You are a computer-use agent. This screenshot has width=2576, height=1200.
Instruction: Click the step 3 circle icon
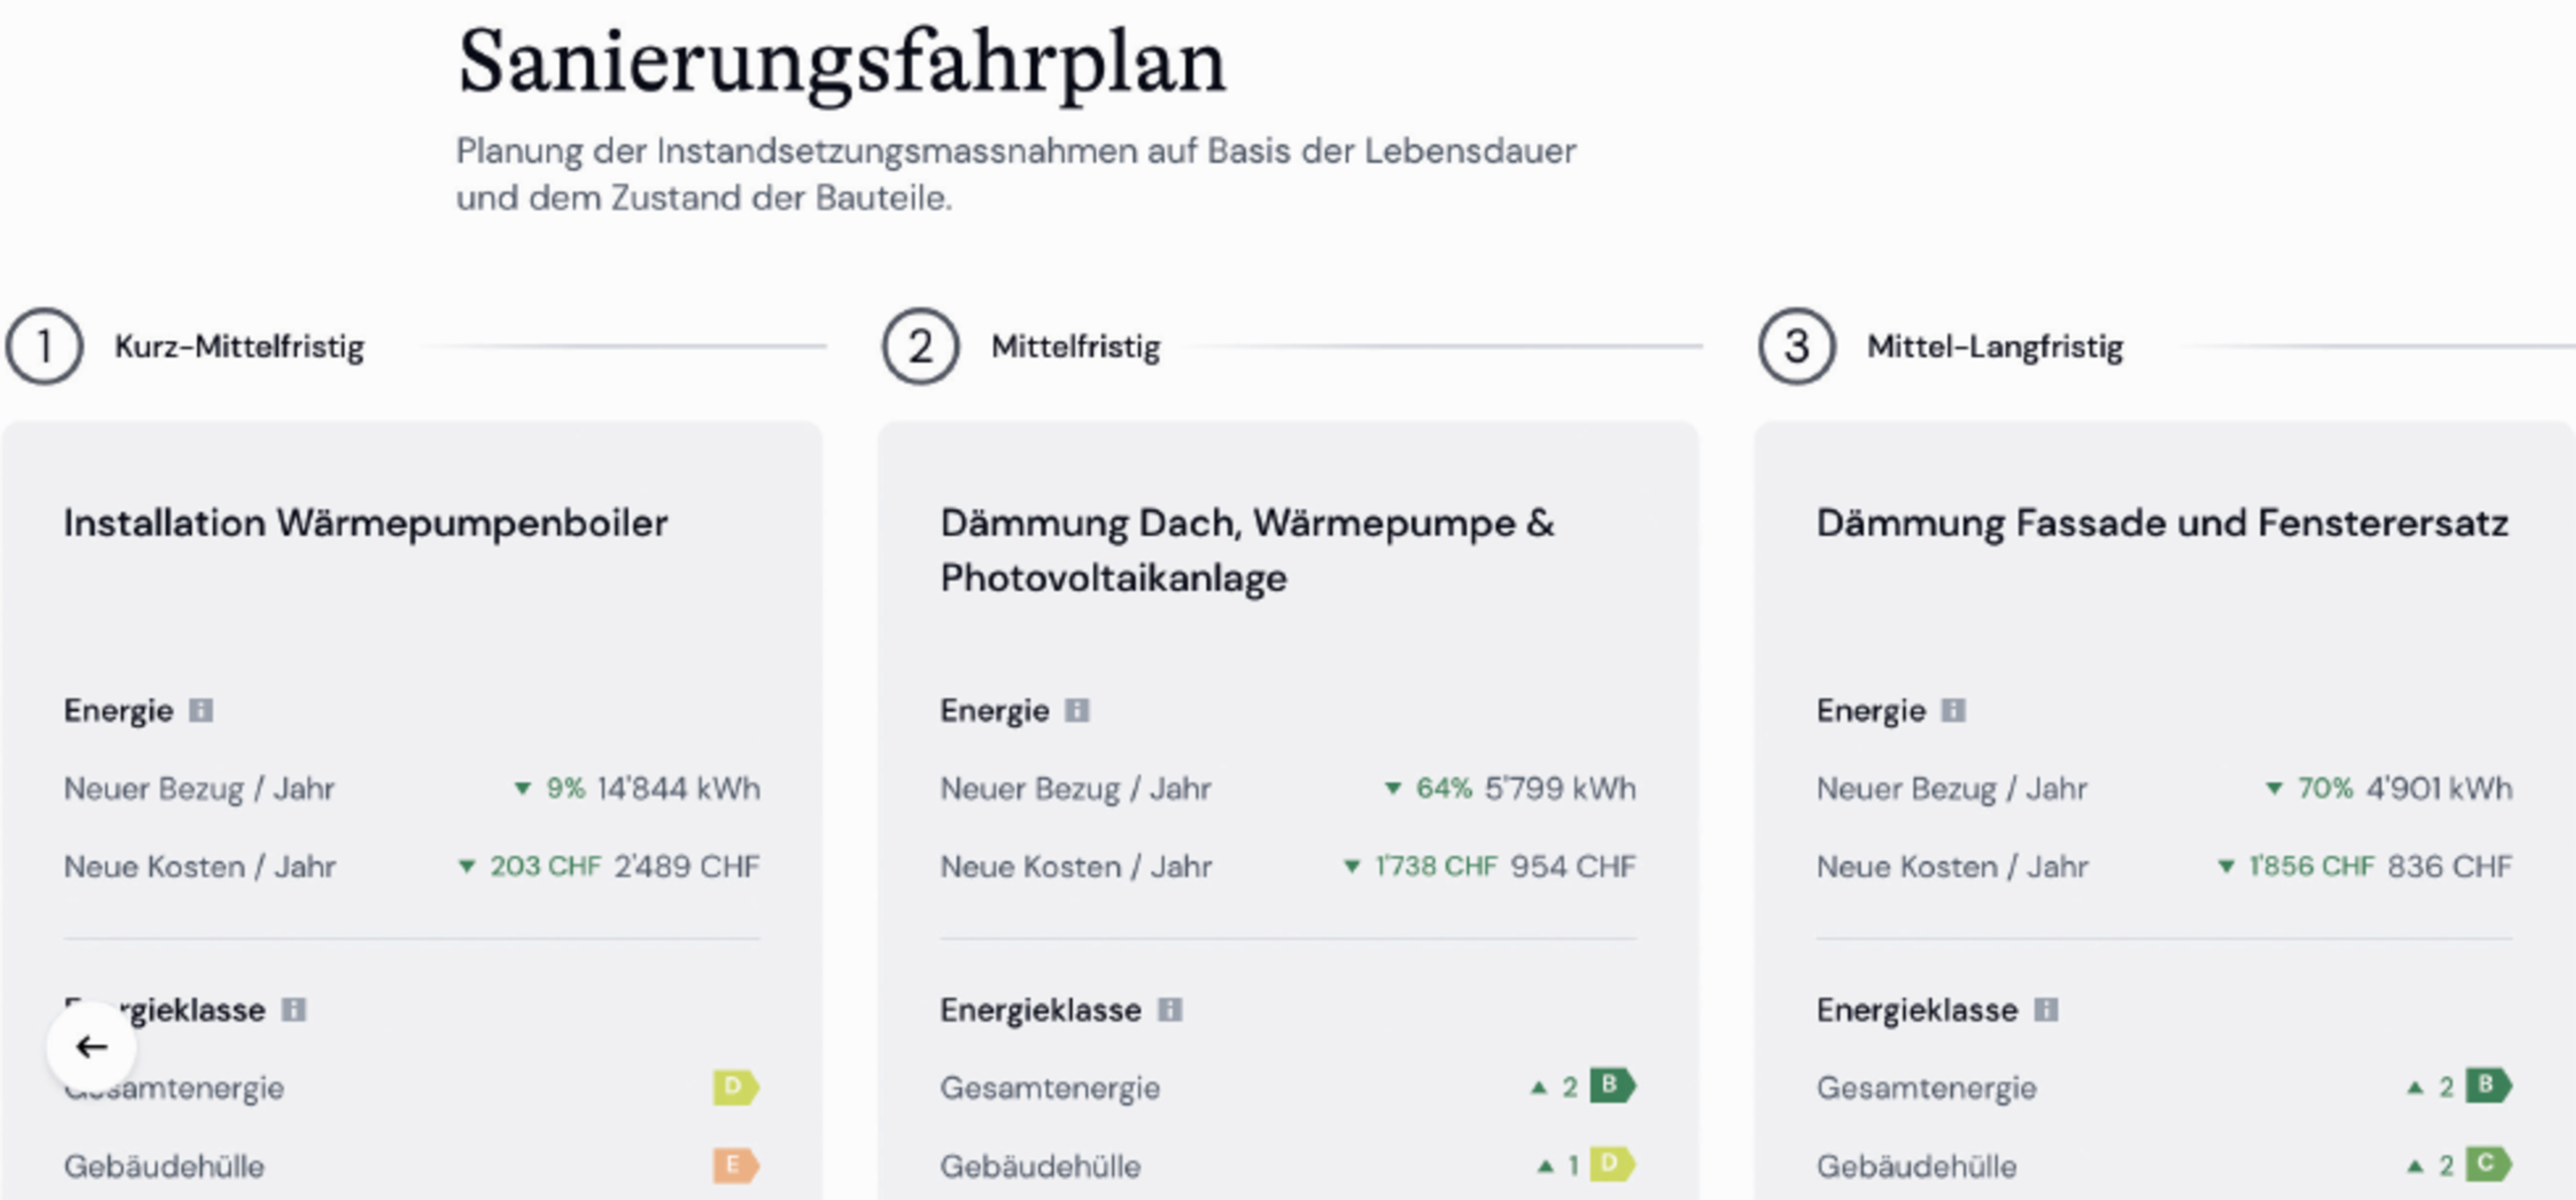pyautogui.click(x=1796, y=347)
